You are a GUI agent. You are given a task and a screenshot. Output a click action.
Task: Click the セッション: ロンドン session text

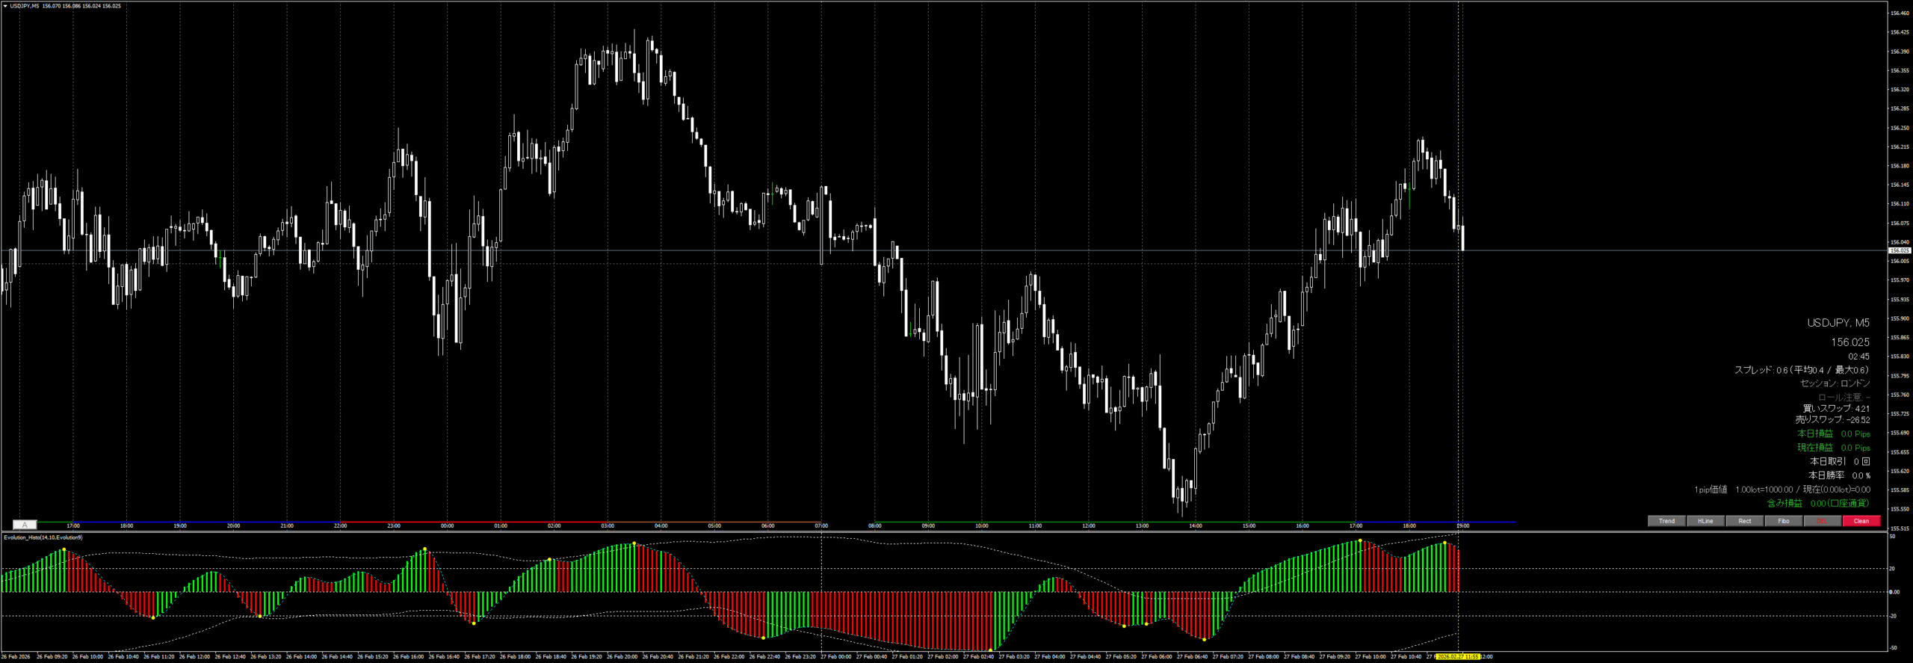coord(1835,383)
